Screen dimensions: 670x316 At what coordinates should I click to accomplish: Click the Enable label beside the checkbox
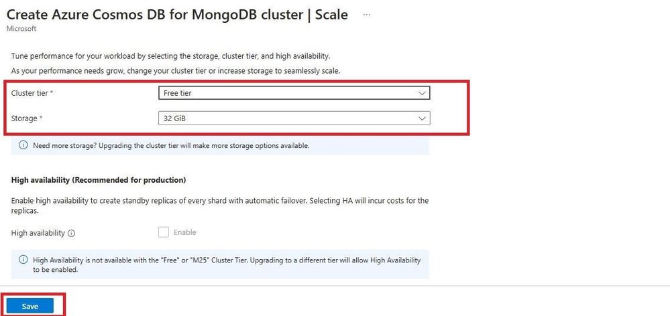coord(184,232)
